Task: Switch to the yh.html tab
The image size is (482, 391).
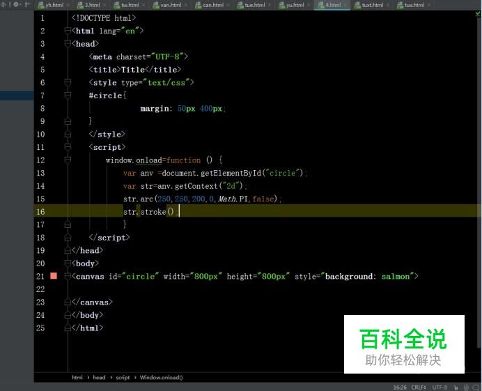Action: pyautogui.click(x=54, y=5)
